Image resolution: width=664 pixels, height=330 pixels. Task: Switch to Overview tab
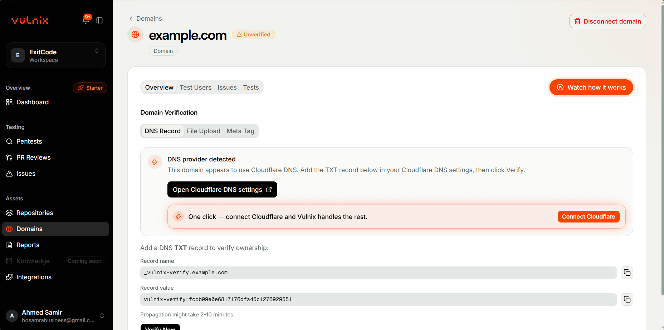tap(159, 87)
